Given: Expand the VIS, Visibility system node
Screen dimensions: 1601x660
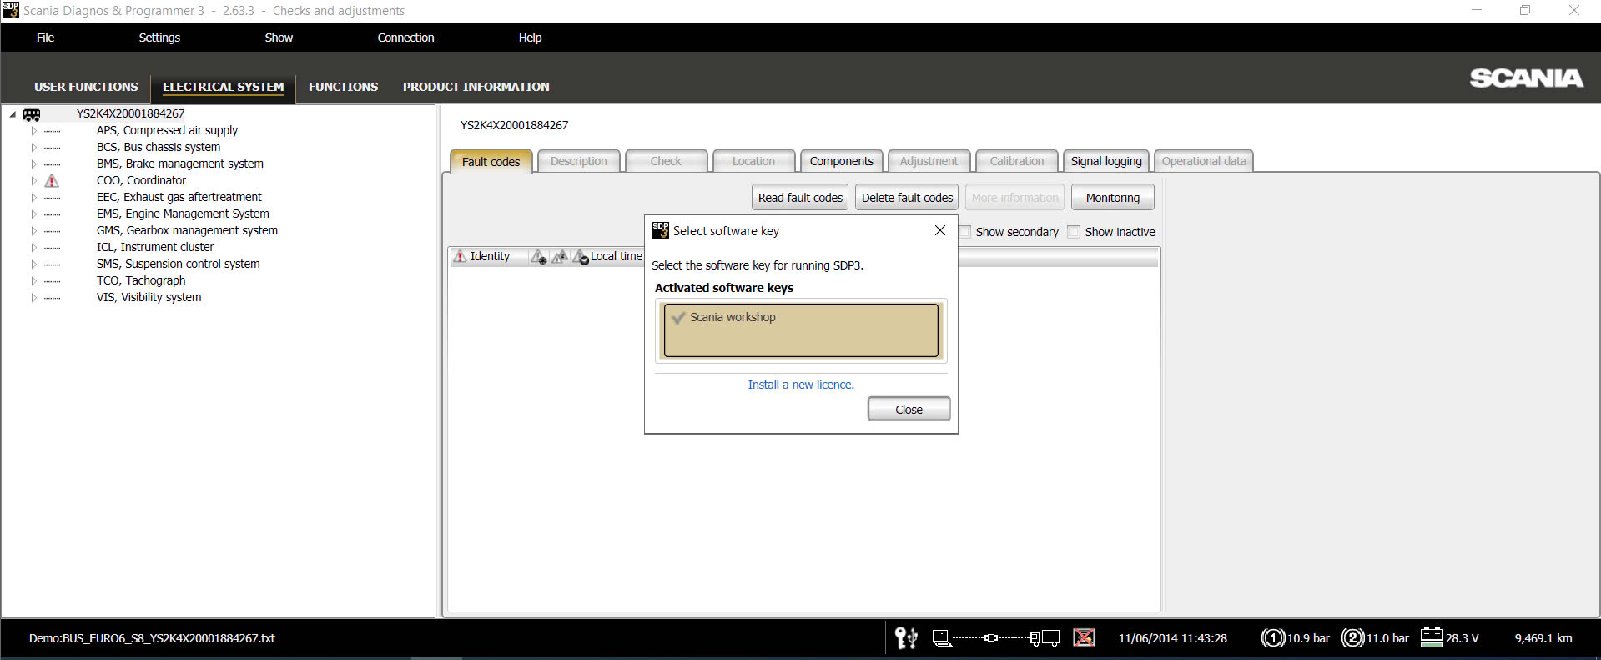Looking at the screenshot, I should point(33,298).
